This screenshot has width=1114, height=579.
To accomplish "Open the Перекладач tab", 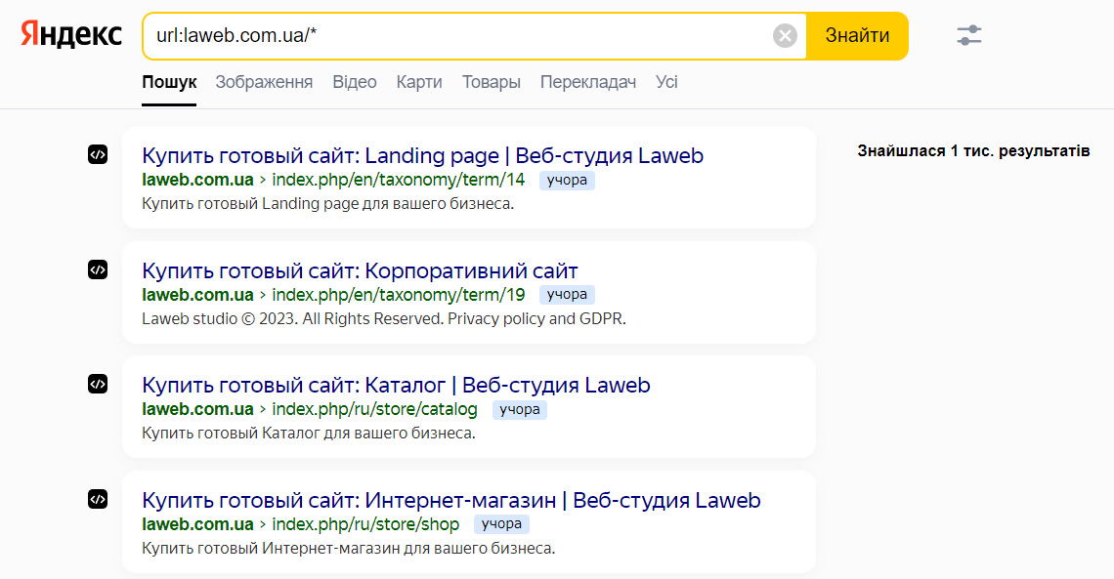I will point(588,82).
